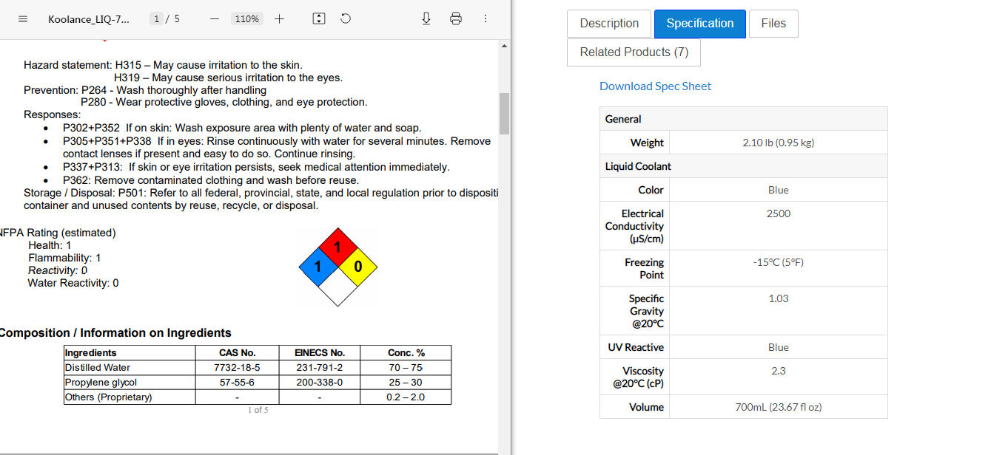Viewport: 991px width, 455px height.
Task: Click the Reactivity: 0 rating line
Action: tap(58, 270)
